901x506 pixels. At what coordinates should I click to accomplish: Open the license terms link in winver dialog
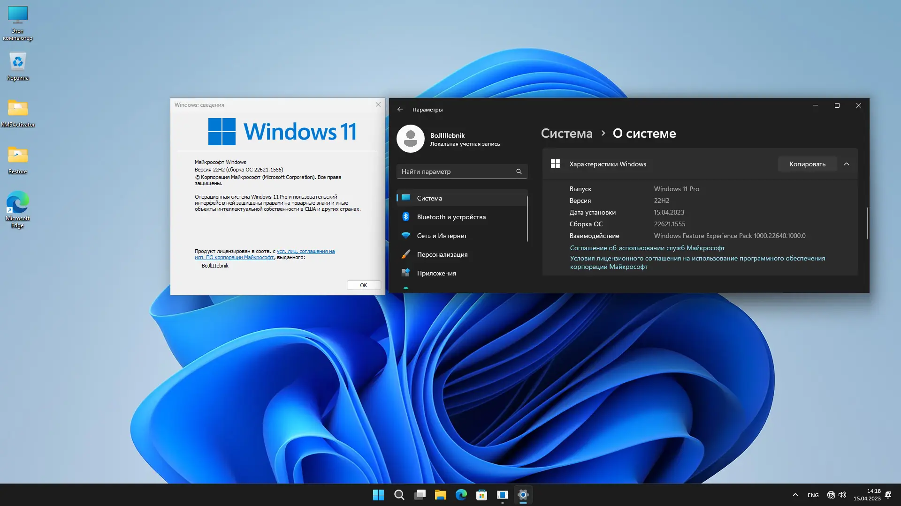(x=305, y=252)
